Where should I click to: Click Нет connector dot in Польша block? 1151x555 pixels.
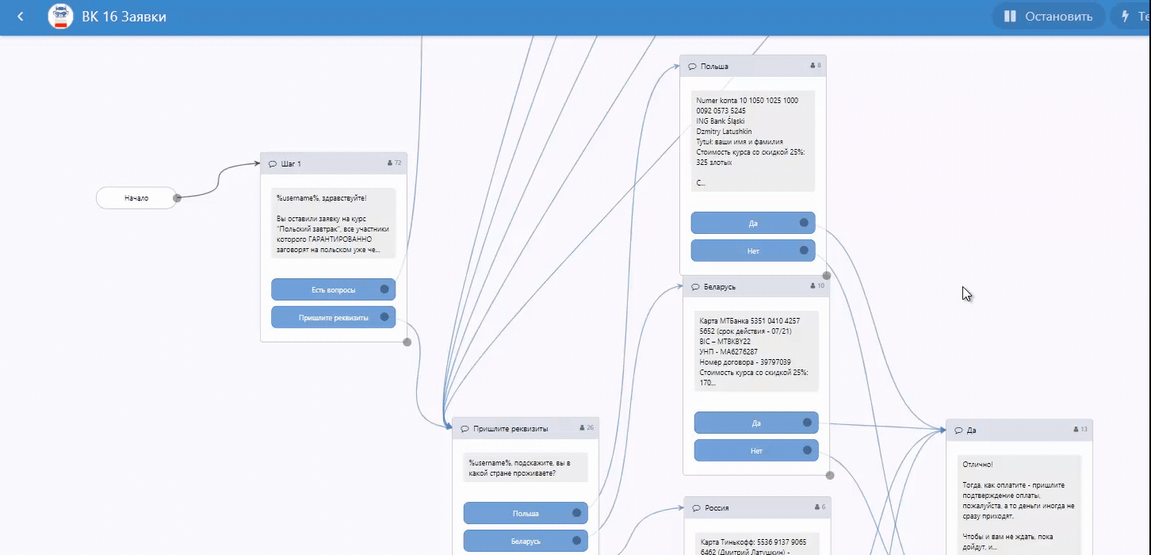(x=804, y=251)
